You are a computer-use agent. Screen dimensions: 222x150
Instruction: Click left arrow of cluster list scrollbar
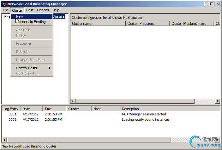73,101
